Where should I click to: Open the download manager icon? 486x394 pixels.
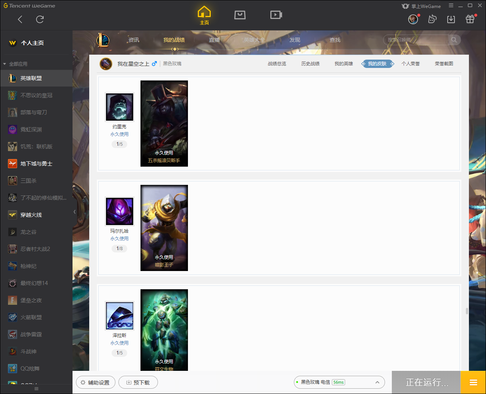(x=451, y=19)
